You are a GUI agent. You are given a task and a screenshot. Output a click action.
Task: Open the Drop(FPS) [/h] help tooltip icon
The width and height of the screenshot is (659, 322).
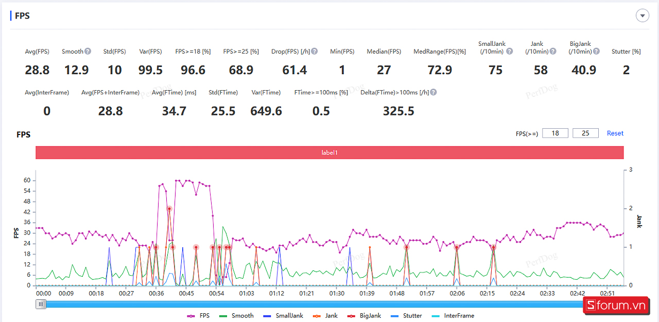click(315, 52)
